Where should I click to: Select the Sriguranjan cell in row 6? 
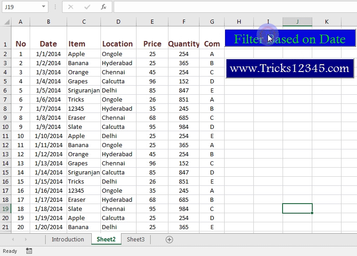(x=84, y=90)
